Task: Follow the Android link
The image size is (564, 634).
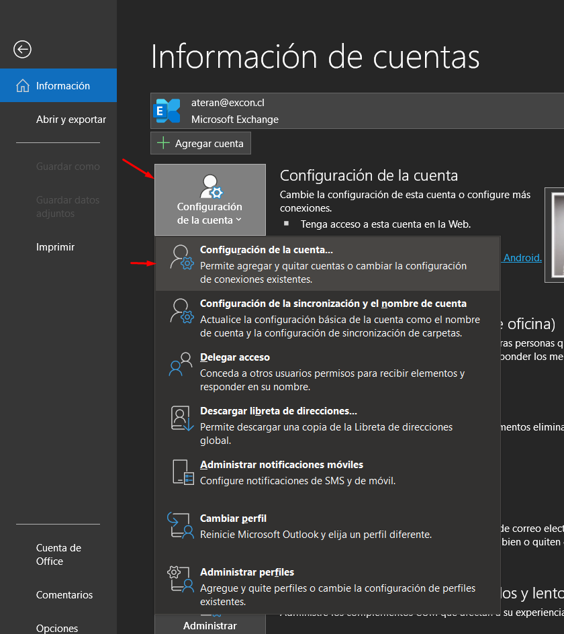Action: (x=522, y=258)
